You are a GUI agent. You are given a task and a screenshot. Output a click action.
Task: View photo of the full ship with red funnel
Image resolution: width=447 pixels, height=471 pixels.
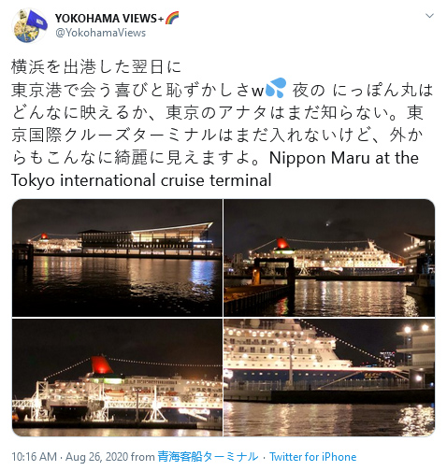pyautogui.click(x=329, y=258)
